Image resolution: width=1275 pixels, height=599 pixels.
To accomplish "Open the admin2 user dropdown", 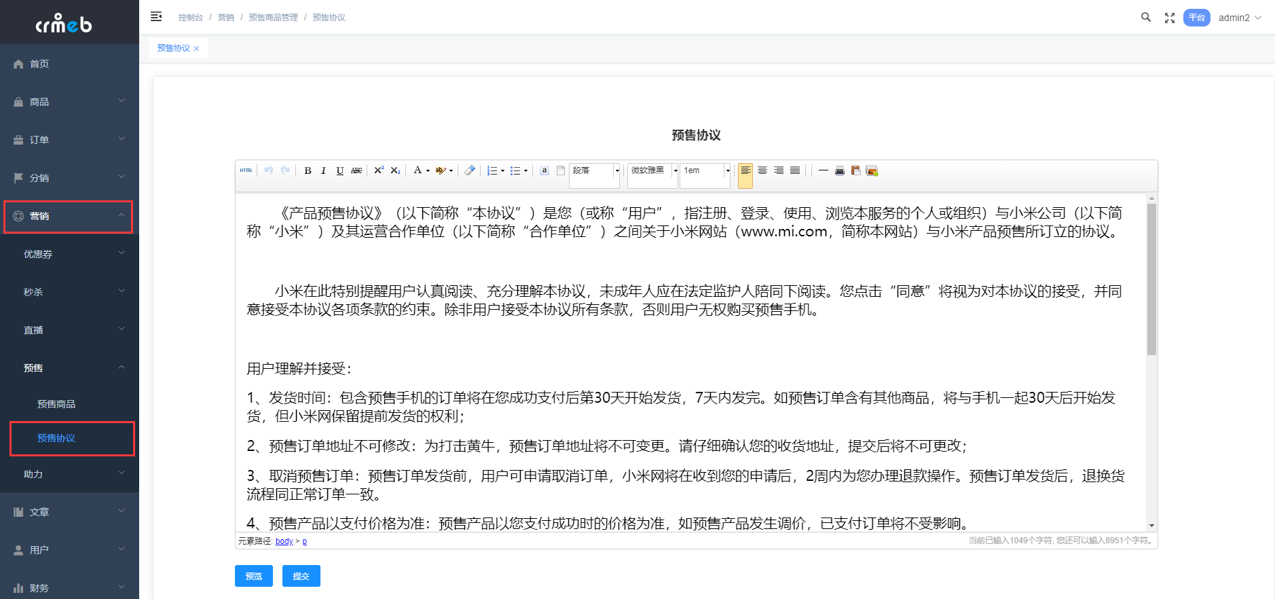I will coord(1240,18).
